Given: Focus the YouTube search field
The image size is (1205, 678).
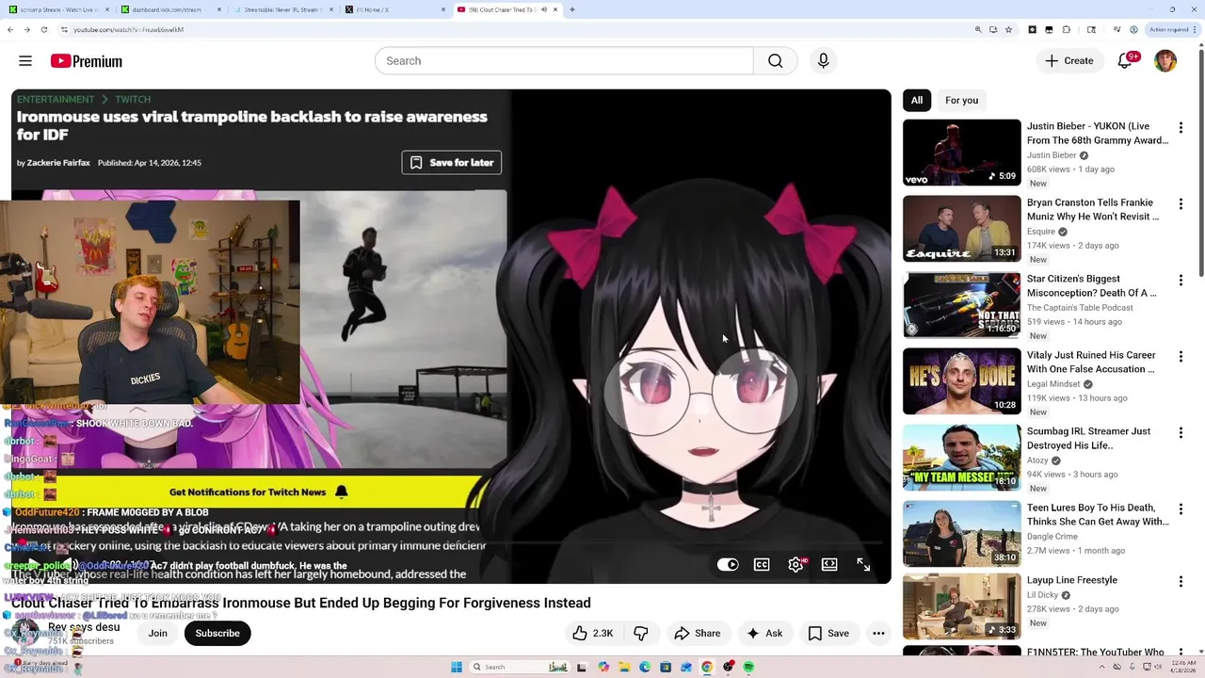Looking at the screenshot, I should click(x=564, y=60).
